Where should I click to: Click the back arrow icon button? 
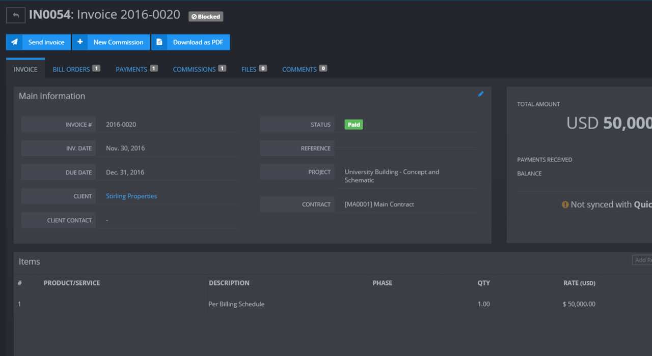pyautogui.click(x=16, y=15)
